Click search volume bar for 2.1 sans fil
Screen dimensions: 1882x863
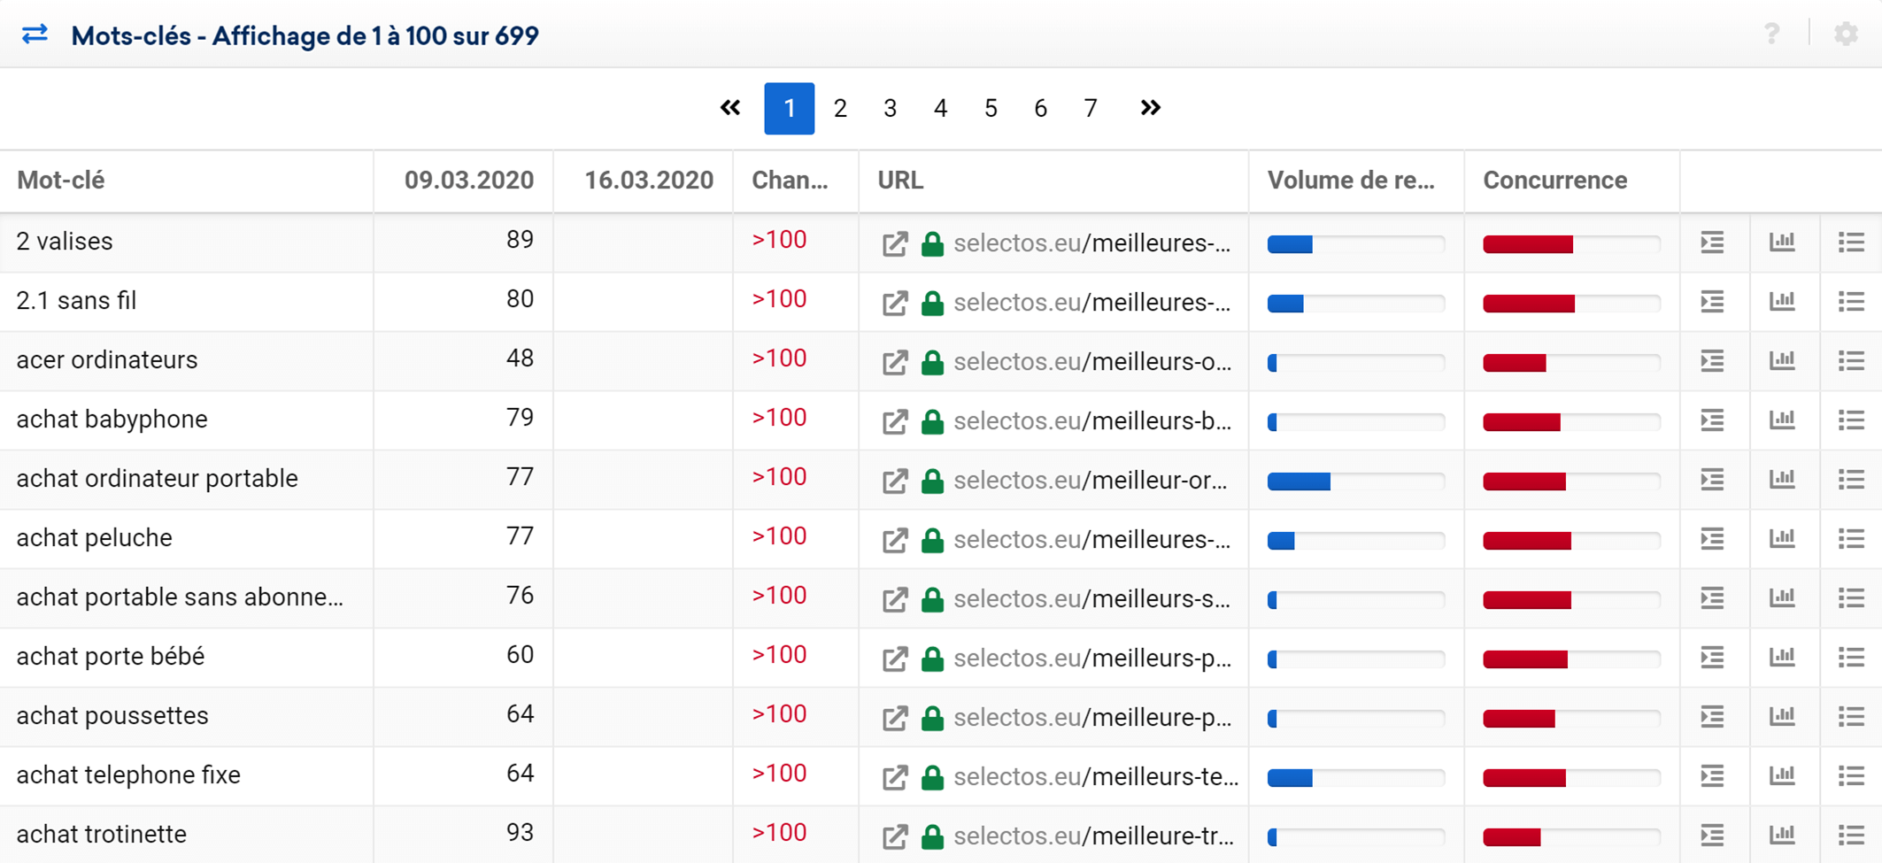coord(1355,304)
